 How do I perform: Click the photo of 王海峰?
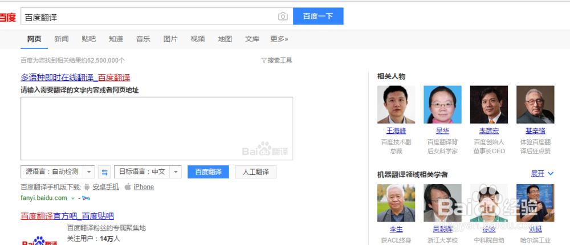click(x=396, y=105)
